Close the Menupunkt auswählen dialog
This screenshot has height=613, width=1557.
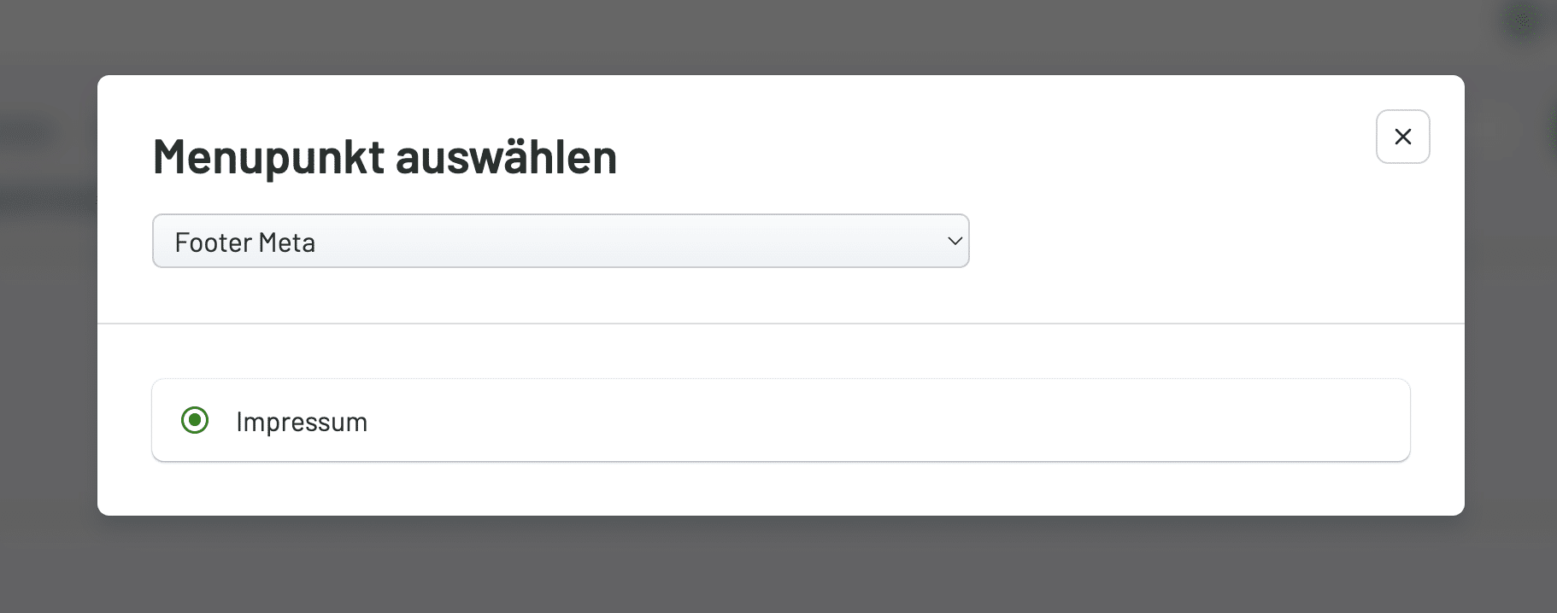tap(1402, 137)
